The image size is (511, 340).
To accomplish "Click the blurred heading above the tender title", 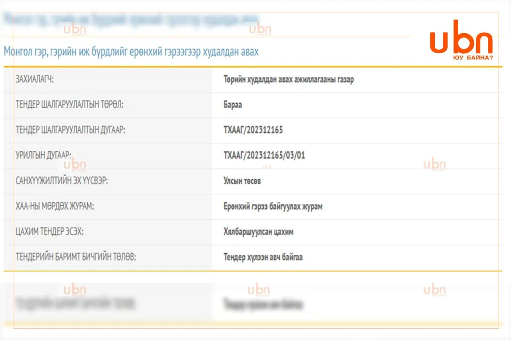I will click(131, 20).
